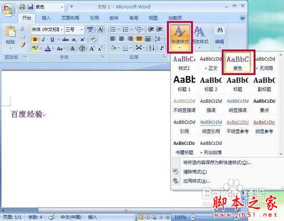This screenshot has height=221, width=284.
Task: Switch to the 引用 tab
Action: click(94, 18)
